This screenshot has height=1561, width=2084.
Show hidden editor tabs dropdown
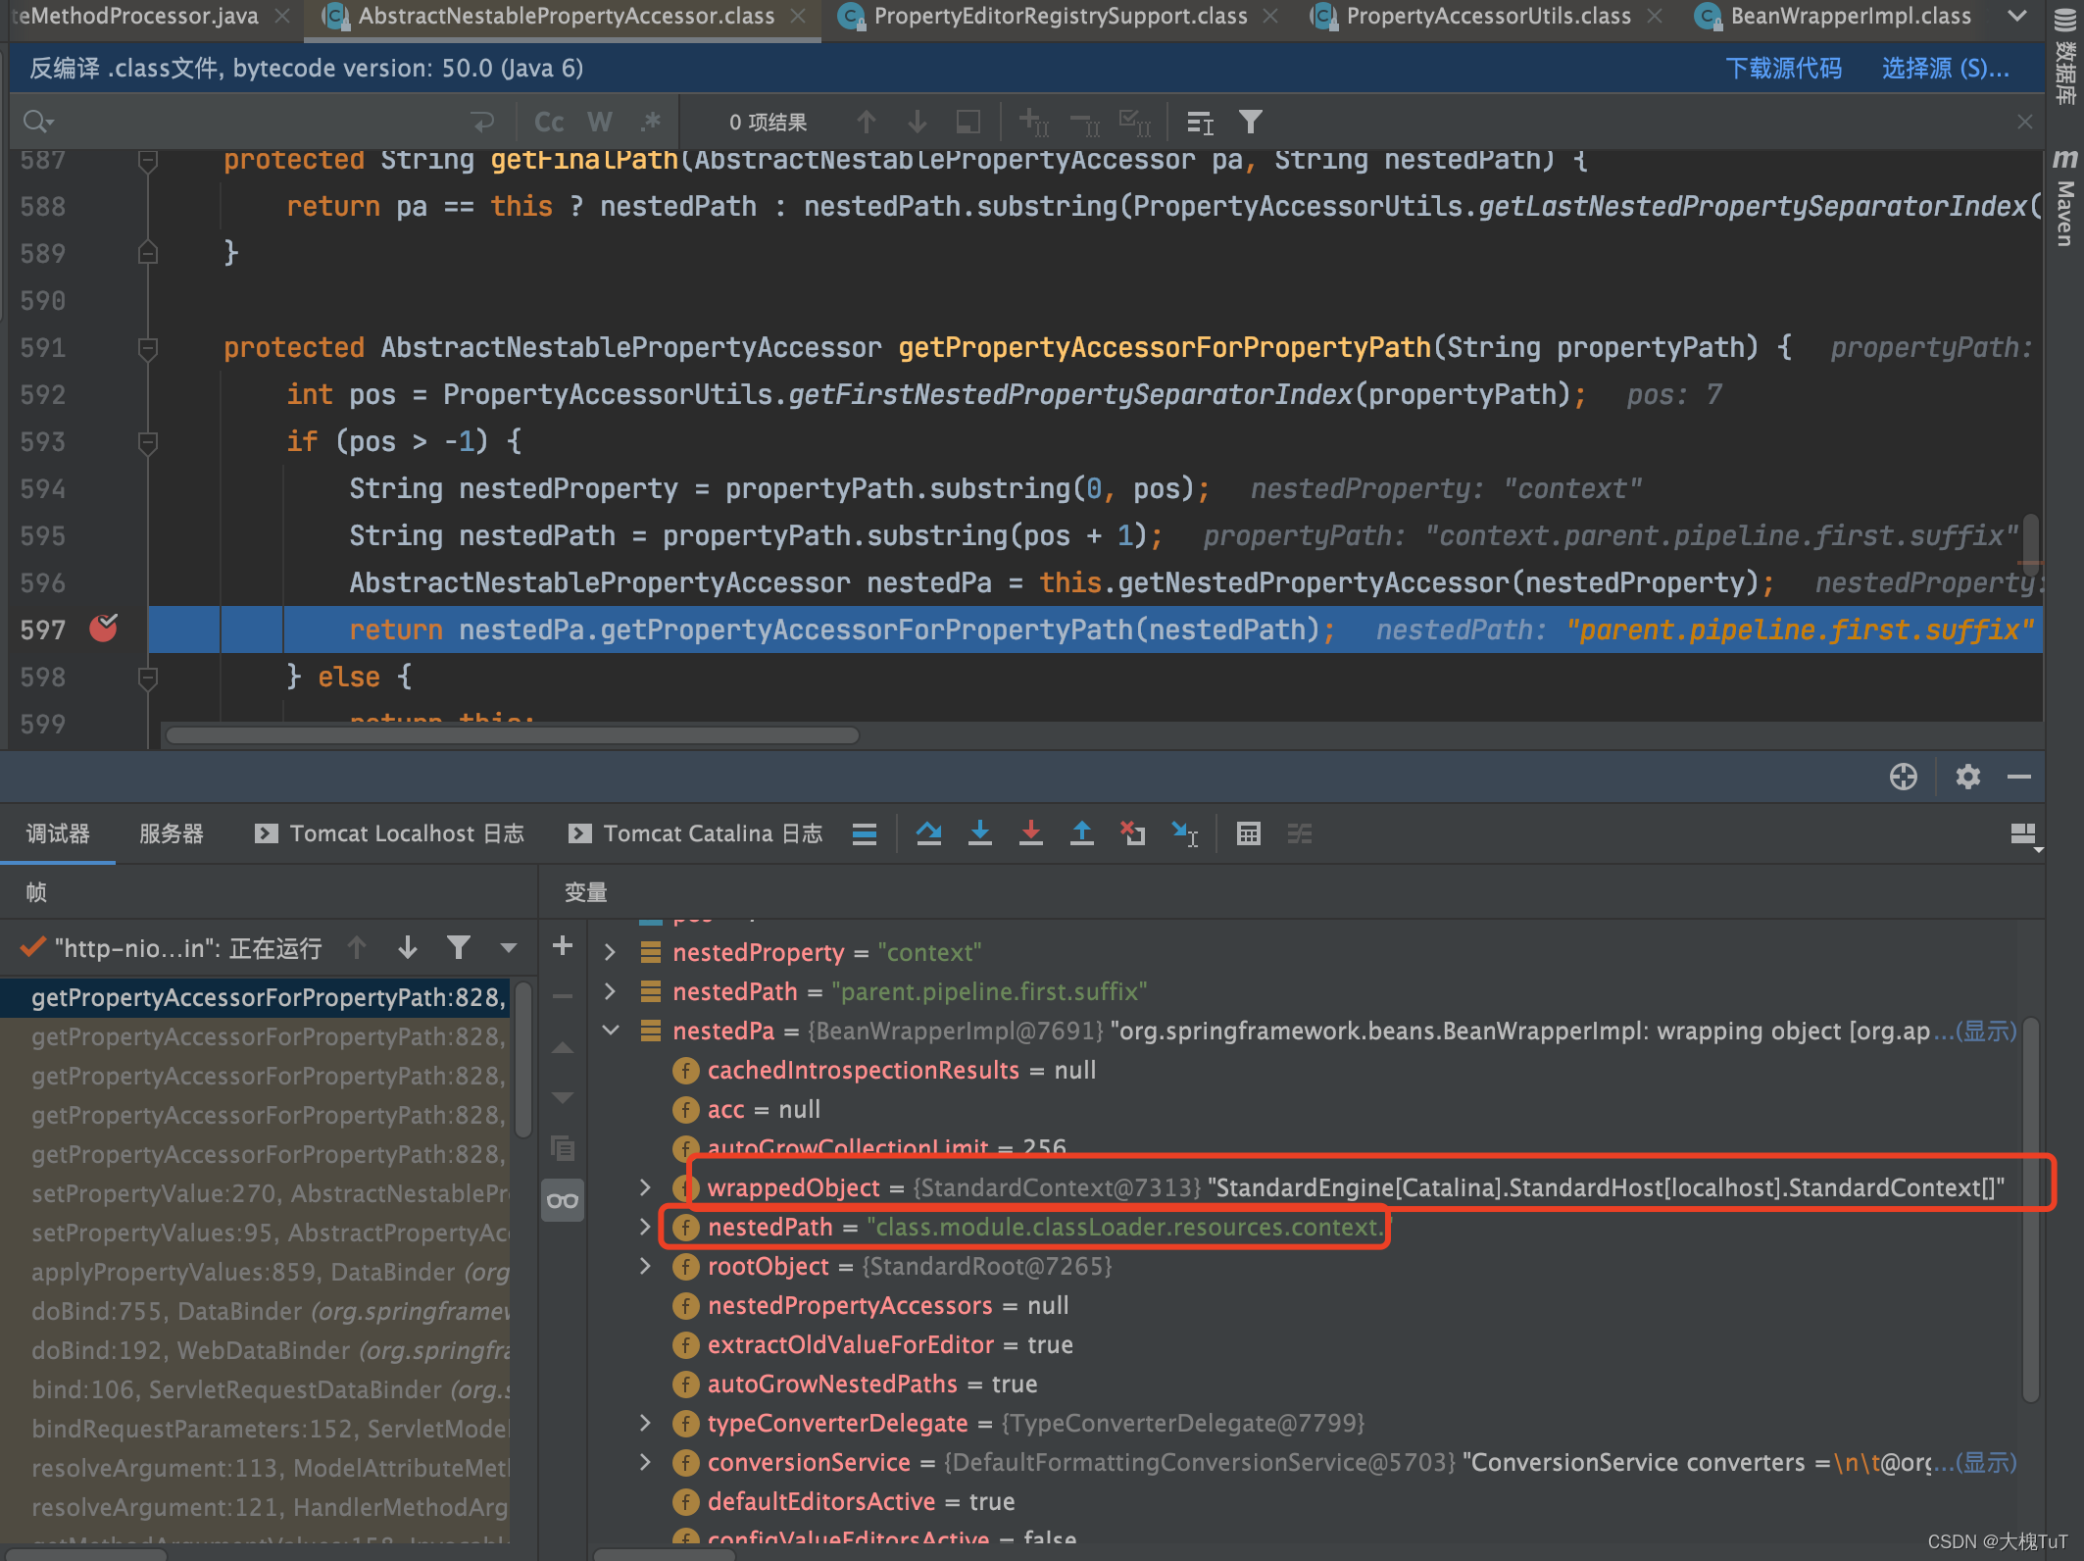2017,17
